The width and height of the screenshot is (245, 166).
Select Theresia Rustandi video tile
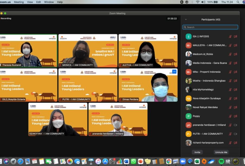click(x=29, y=51)
